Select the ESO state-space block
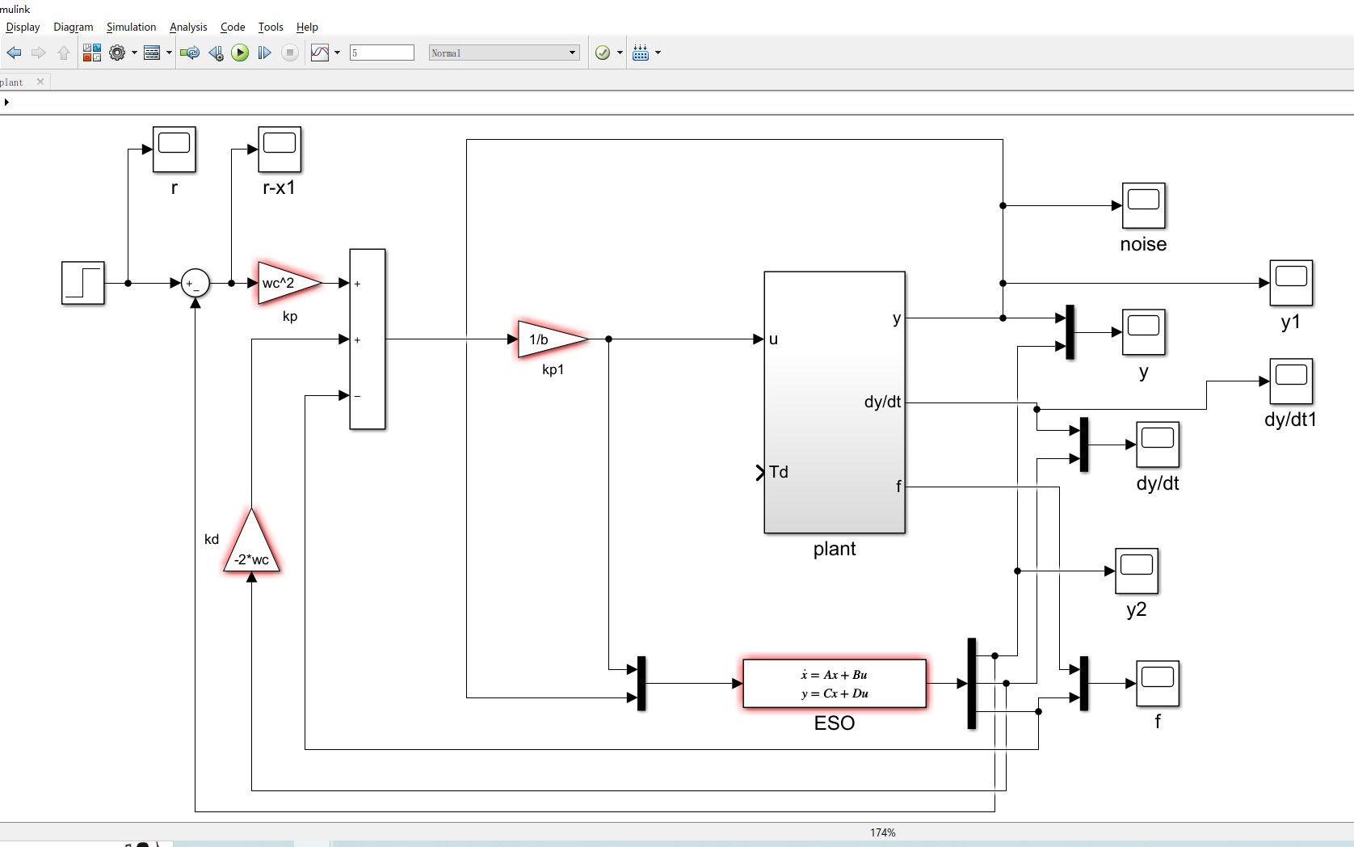 835,684
